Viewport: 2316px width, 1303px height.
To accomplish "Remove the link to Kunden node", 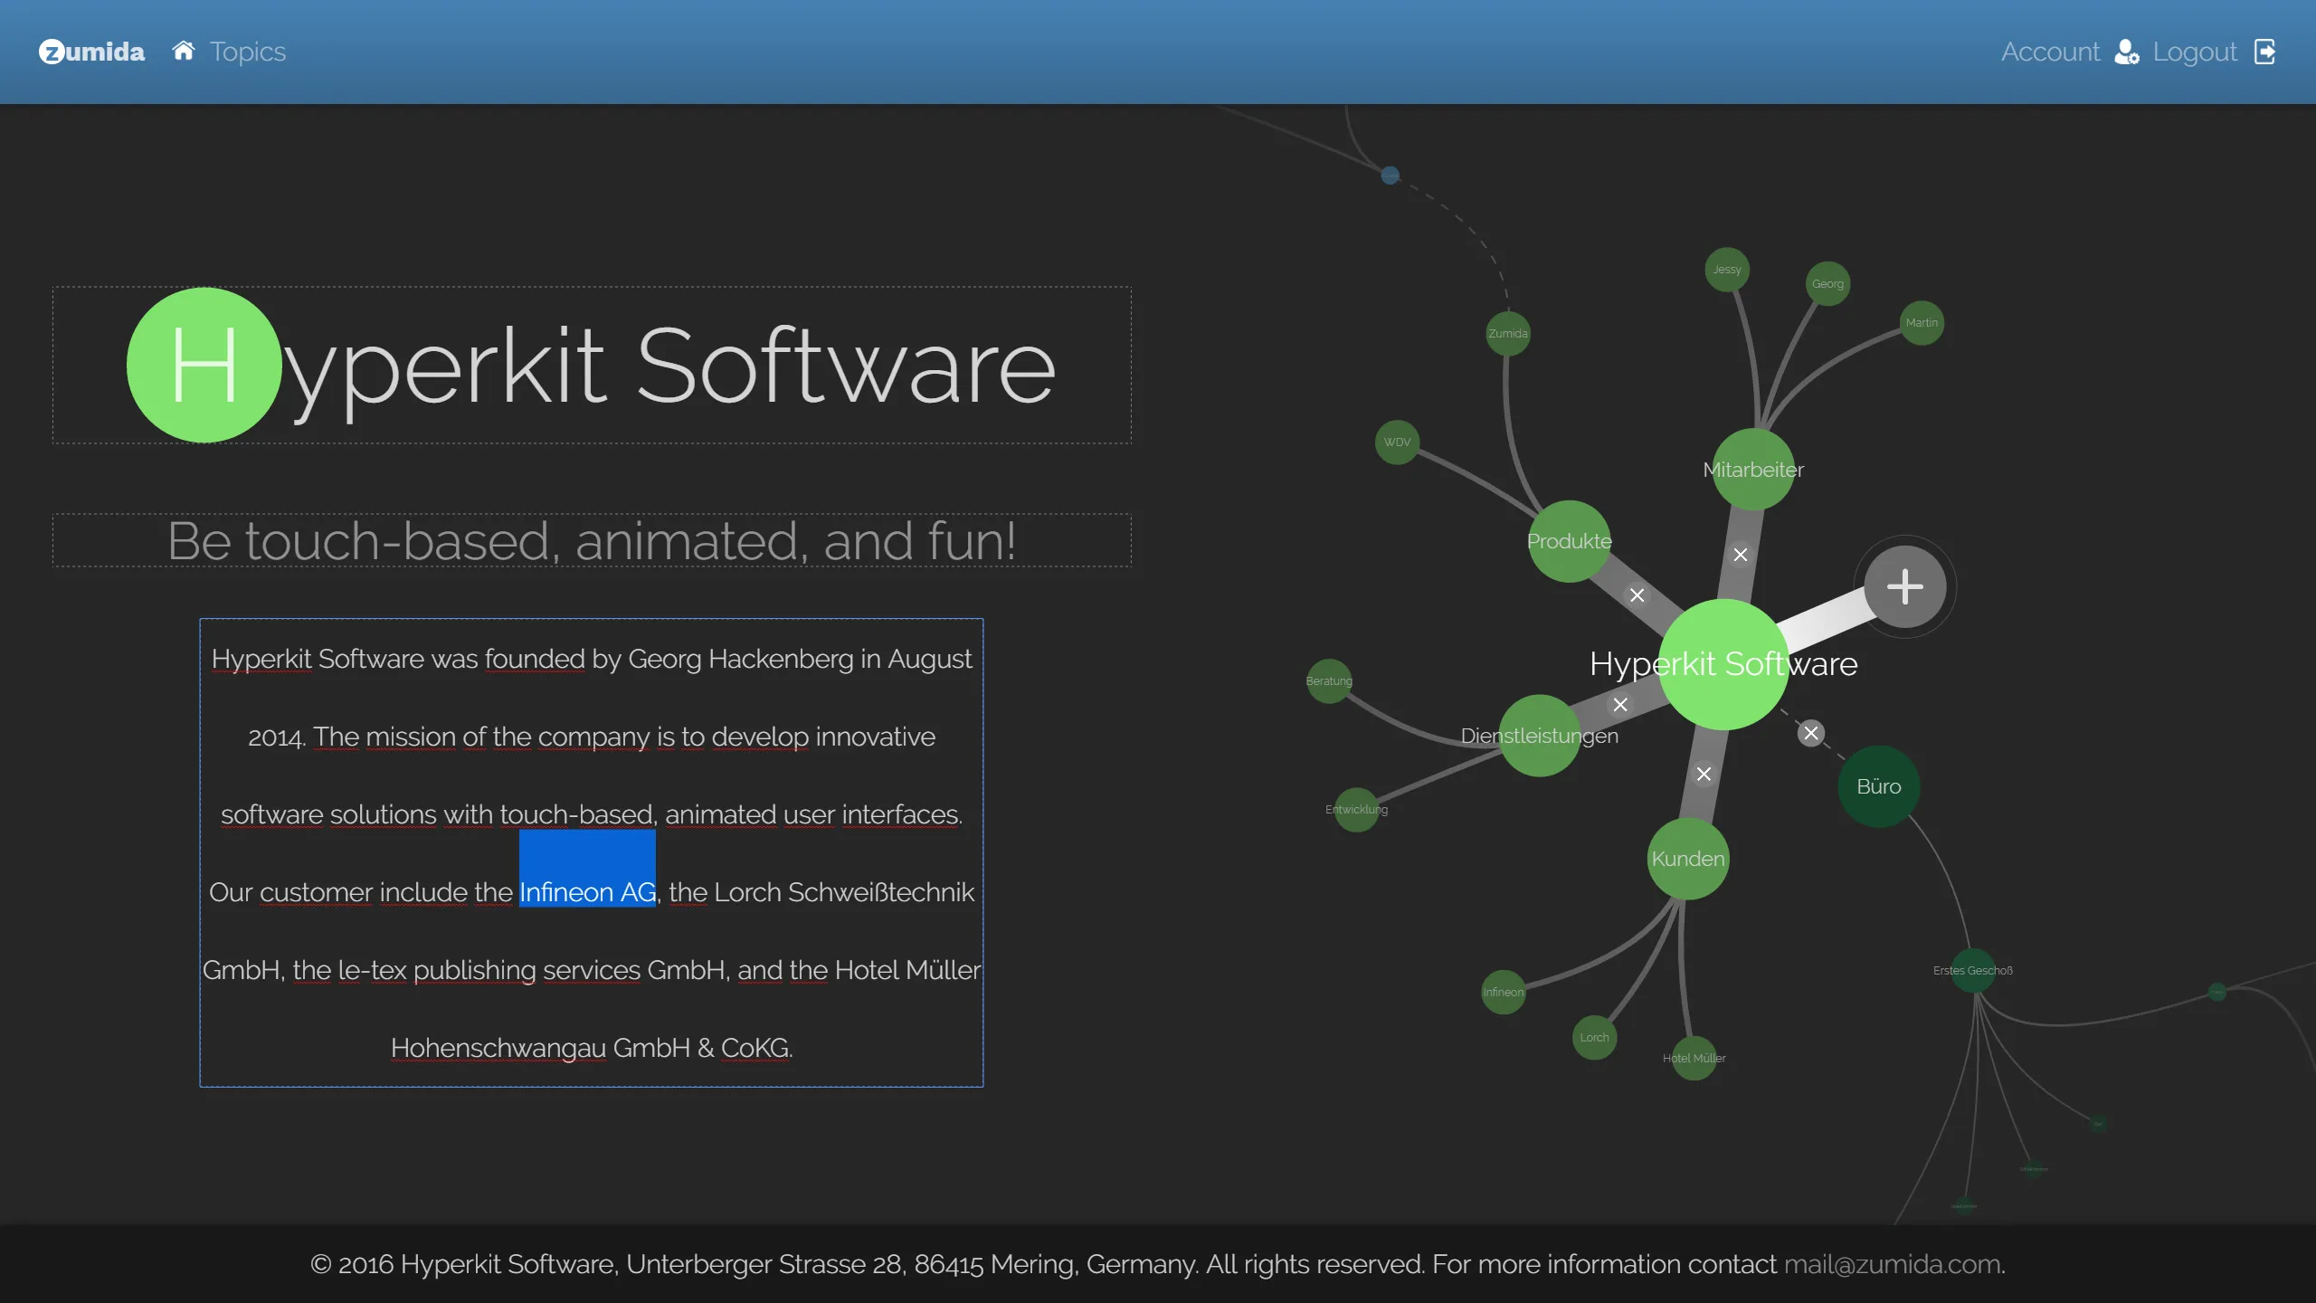I will [x=1704, y=774].
